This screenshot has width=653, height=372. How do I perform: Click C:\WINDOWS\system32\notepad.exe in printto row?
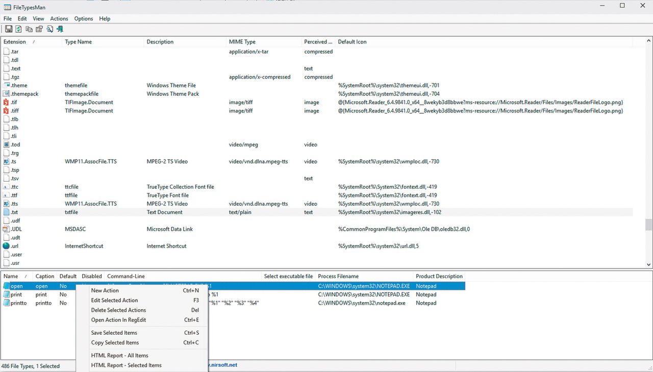[x=362, y=303]
